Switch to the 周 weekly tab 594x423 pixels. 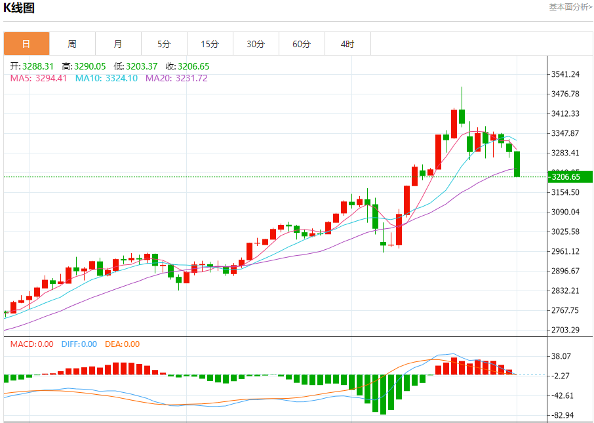click(72, 44)
